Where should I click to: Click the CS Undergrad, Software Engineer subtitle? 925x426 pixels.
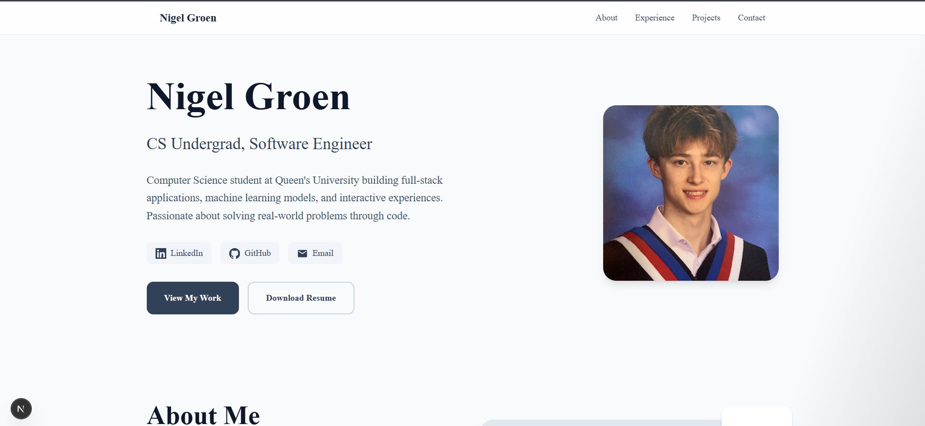click(x=259, y=144)
